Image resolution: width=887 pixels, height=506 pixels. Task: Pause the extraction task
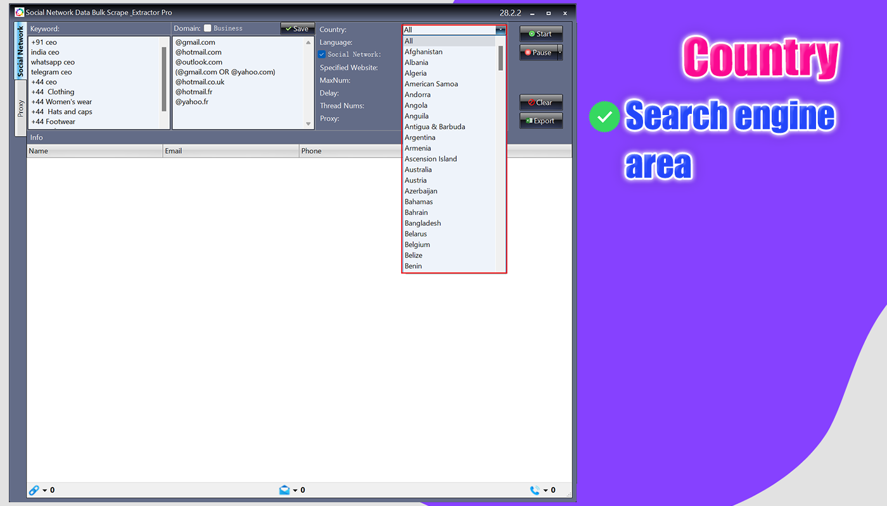[x=538, y=52]
